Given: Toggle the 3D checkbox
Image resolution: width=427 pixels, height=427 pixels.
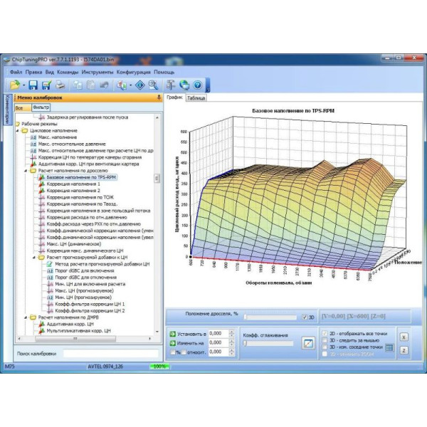Looking at the screenshot, I should click(x=304, y=317).
